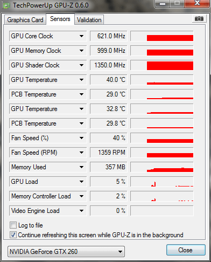Switch to the Graphics Card tab

(25, 20)
